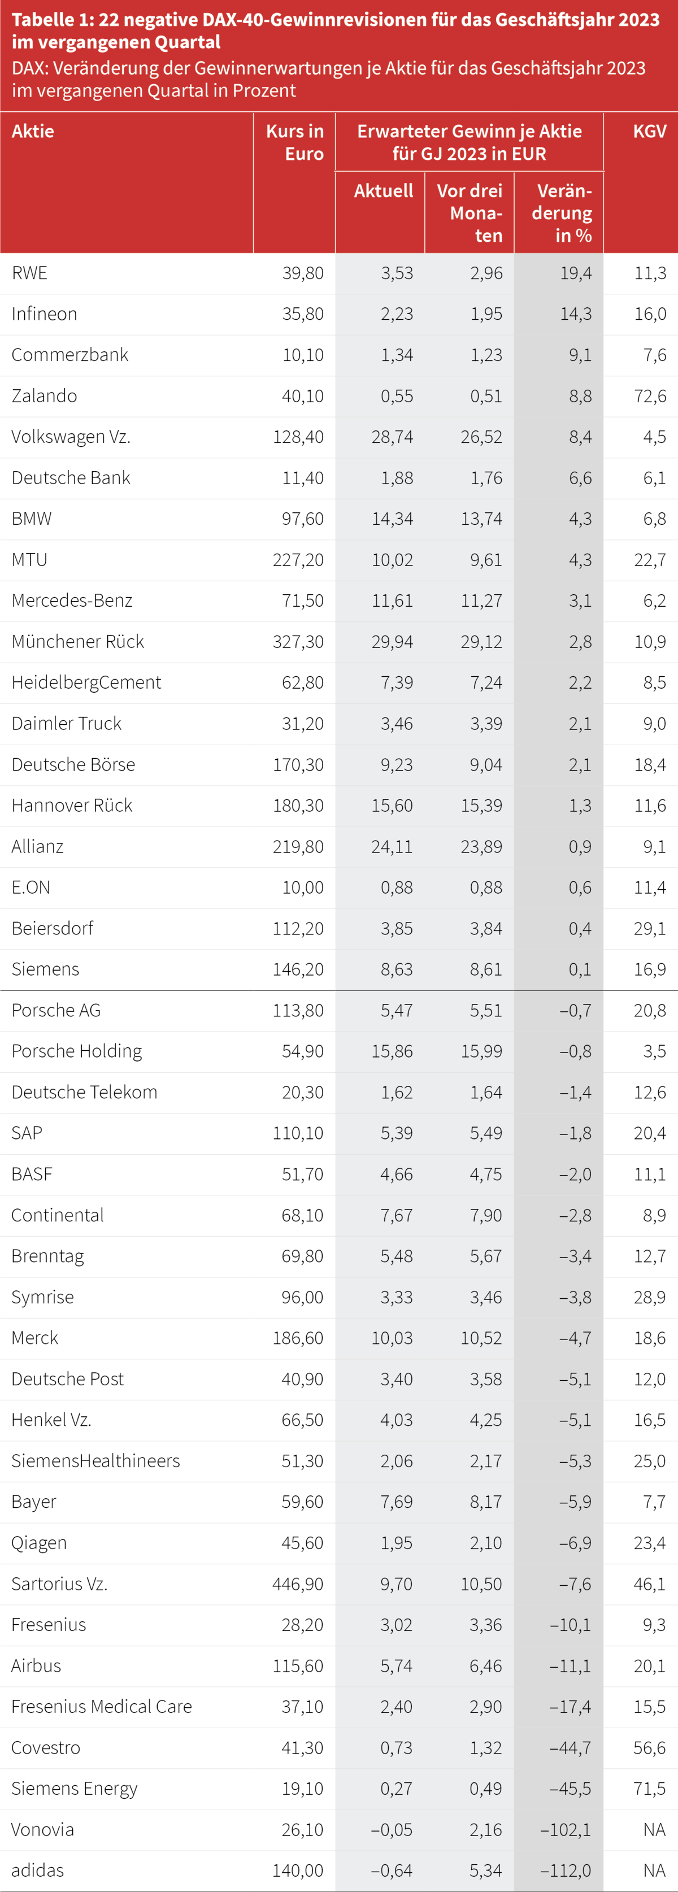678x1892 pixels.
Task: Click the adidas change value −112,0
Action: coord(566,1871)
